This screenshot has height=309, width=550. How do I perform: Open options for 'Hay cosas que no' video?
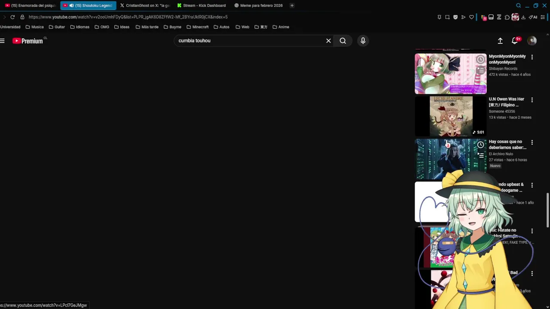click(532, 142)
